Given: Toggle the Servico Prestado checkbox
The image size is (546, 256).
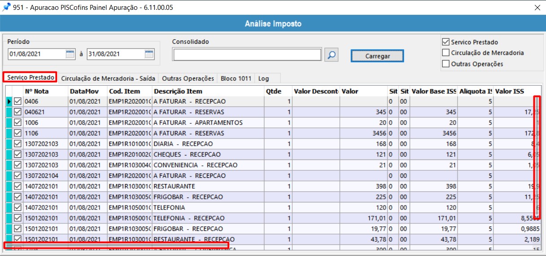Looking at the screenshot, I should pos(446,42).
